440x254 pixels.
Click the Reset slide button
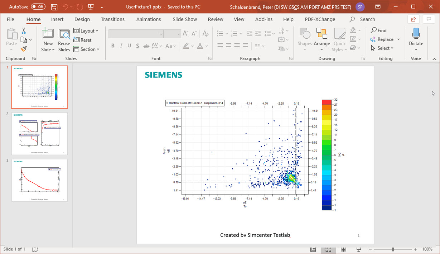click(x=83, y=40)
